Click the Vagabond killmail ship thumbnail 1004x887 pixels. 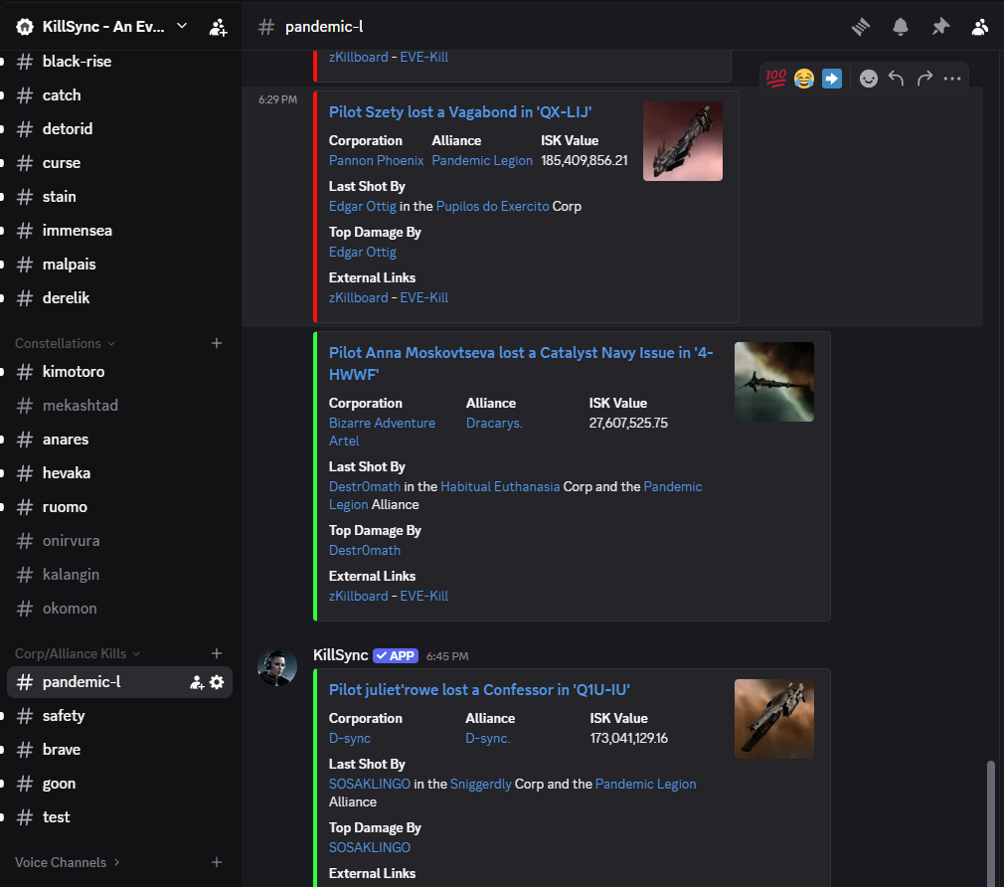point(683,140)
